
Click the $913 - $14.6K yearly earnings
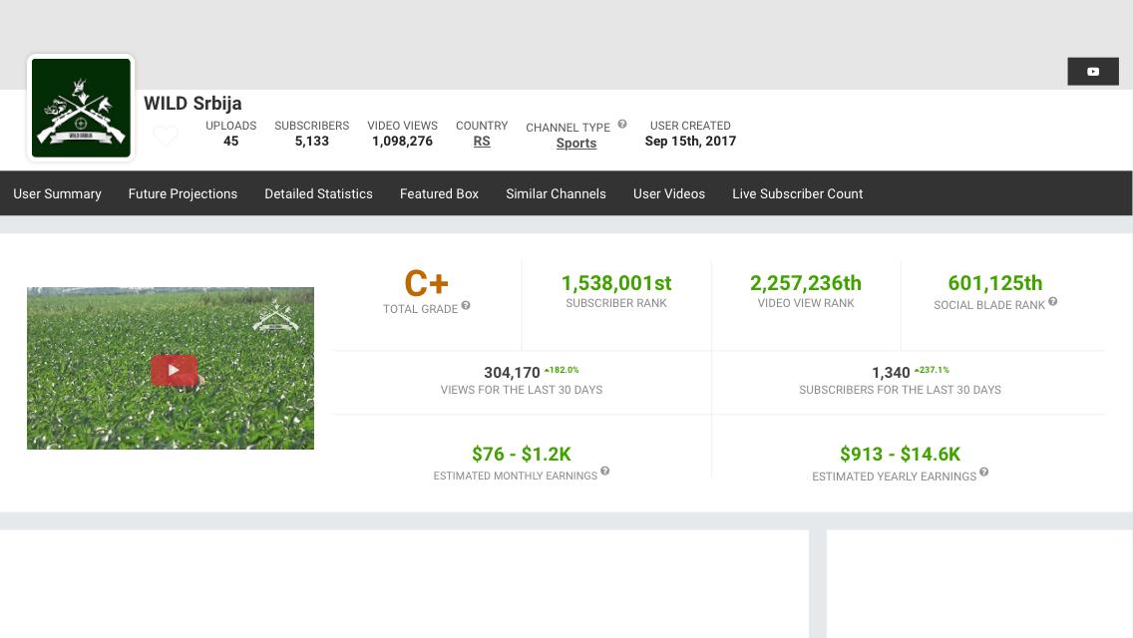coord(900,454)
